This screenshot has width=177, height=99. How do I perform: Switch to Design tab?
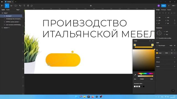(158, 10)
